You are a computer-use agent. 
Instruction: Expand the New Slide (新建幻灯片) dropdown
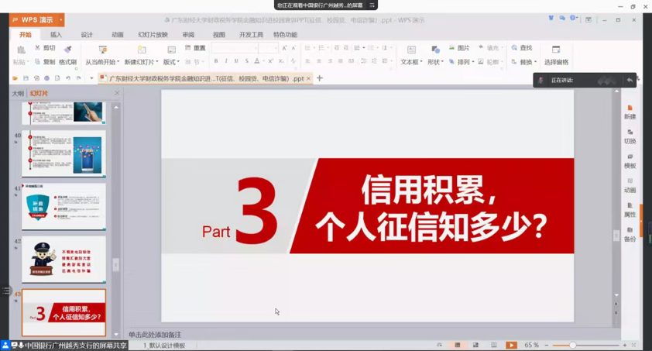pyautogui.click(x=141, y=62)
